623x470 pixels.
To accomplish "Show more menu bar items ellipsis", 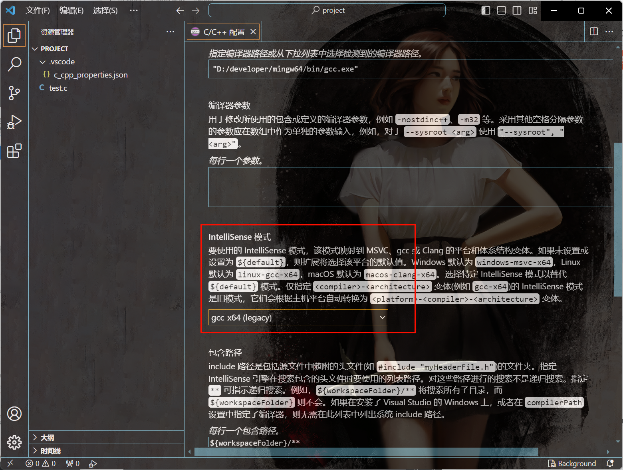I will point(134,10).
